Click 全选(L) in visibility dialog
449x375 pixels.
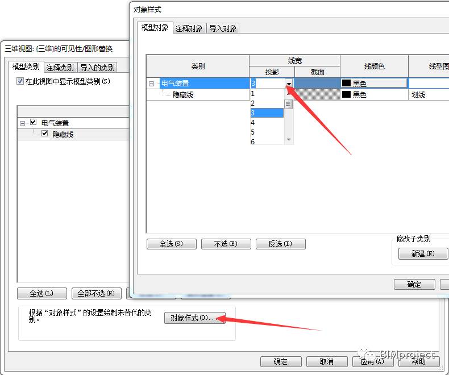pos(42,293)
